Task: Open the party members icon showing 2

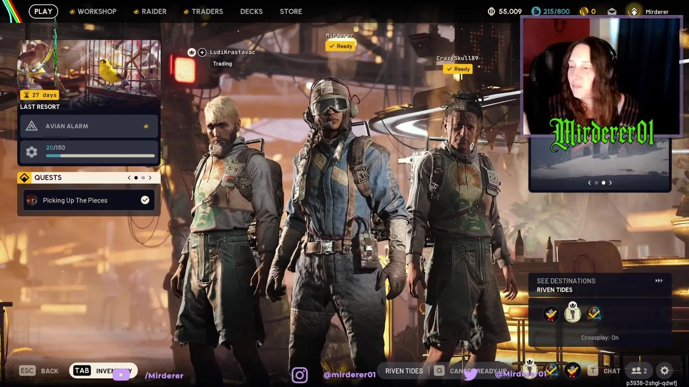Action: click(x=639, y=370)
